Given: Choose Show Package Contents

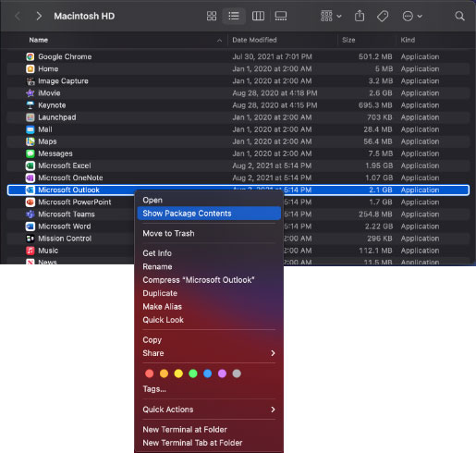Looking at the screenshot, I should [209, 214].
